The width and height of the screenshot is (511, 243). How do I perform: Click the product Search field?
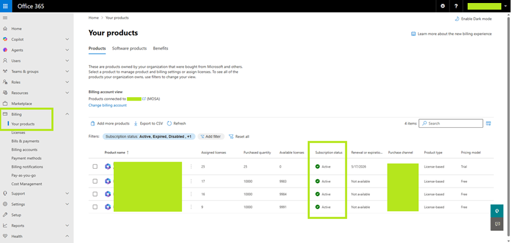(x=451, y=123)
